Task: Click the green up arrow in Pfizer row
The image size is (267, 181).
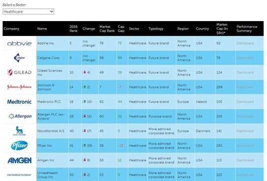Action: pyautogui.click(x=85, y=146)
